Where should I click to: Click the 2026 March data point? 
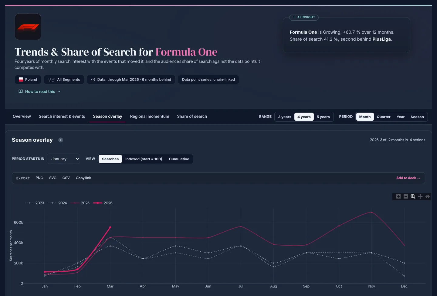click(110, 227)
